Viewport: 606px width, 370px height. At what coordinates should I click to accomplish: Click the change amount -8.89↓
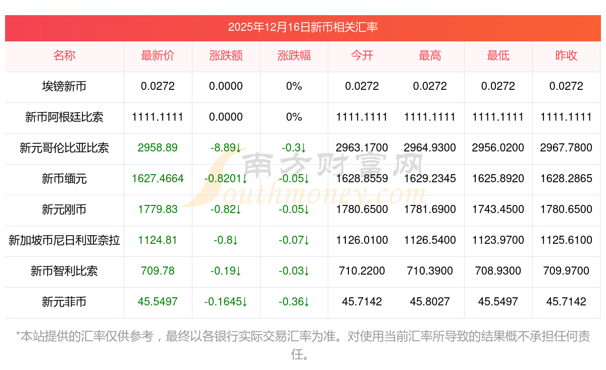point(226,148)
